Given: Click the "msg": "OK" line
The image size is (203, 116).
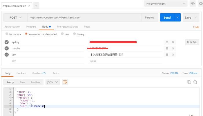Looking at the screenshot, I should [x=25, y=95].
